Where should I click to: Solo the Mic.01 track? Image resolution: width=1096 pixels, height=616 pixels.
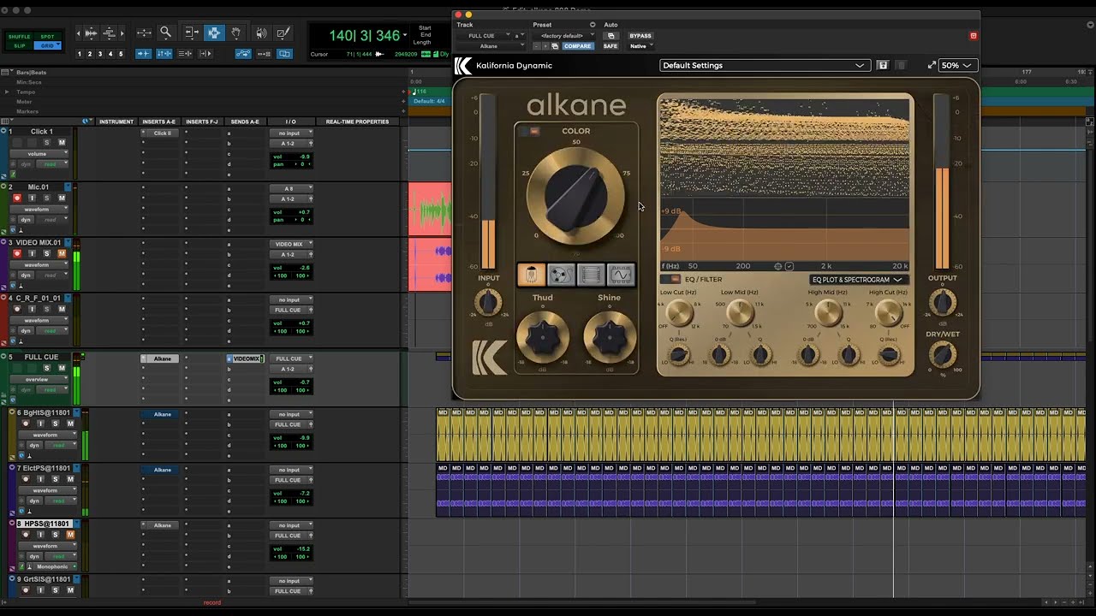[46, 198]
